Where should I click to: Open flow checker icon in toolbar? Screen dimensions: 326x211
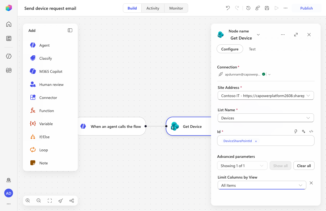pyautogui.click(x=258, y=8)
